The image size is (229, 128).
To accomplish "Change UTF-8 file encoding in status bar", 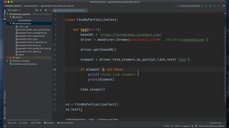I will [177, 126].
